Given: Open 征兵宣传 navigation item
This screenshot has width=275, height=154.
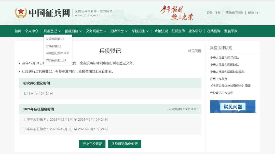Looking at the screenshot, I should [x=178, y=31].
